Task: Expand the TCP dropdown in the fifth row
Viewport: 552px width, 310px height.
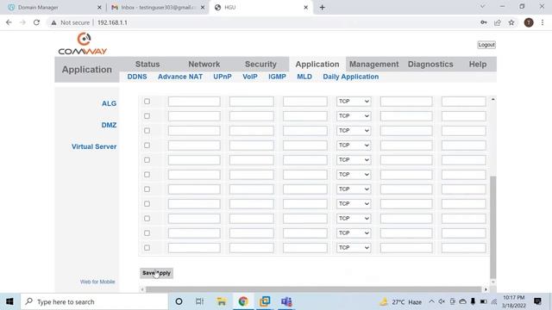Action: [354, 160]
